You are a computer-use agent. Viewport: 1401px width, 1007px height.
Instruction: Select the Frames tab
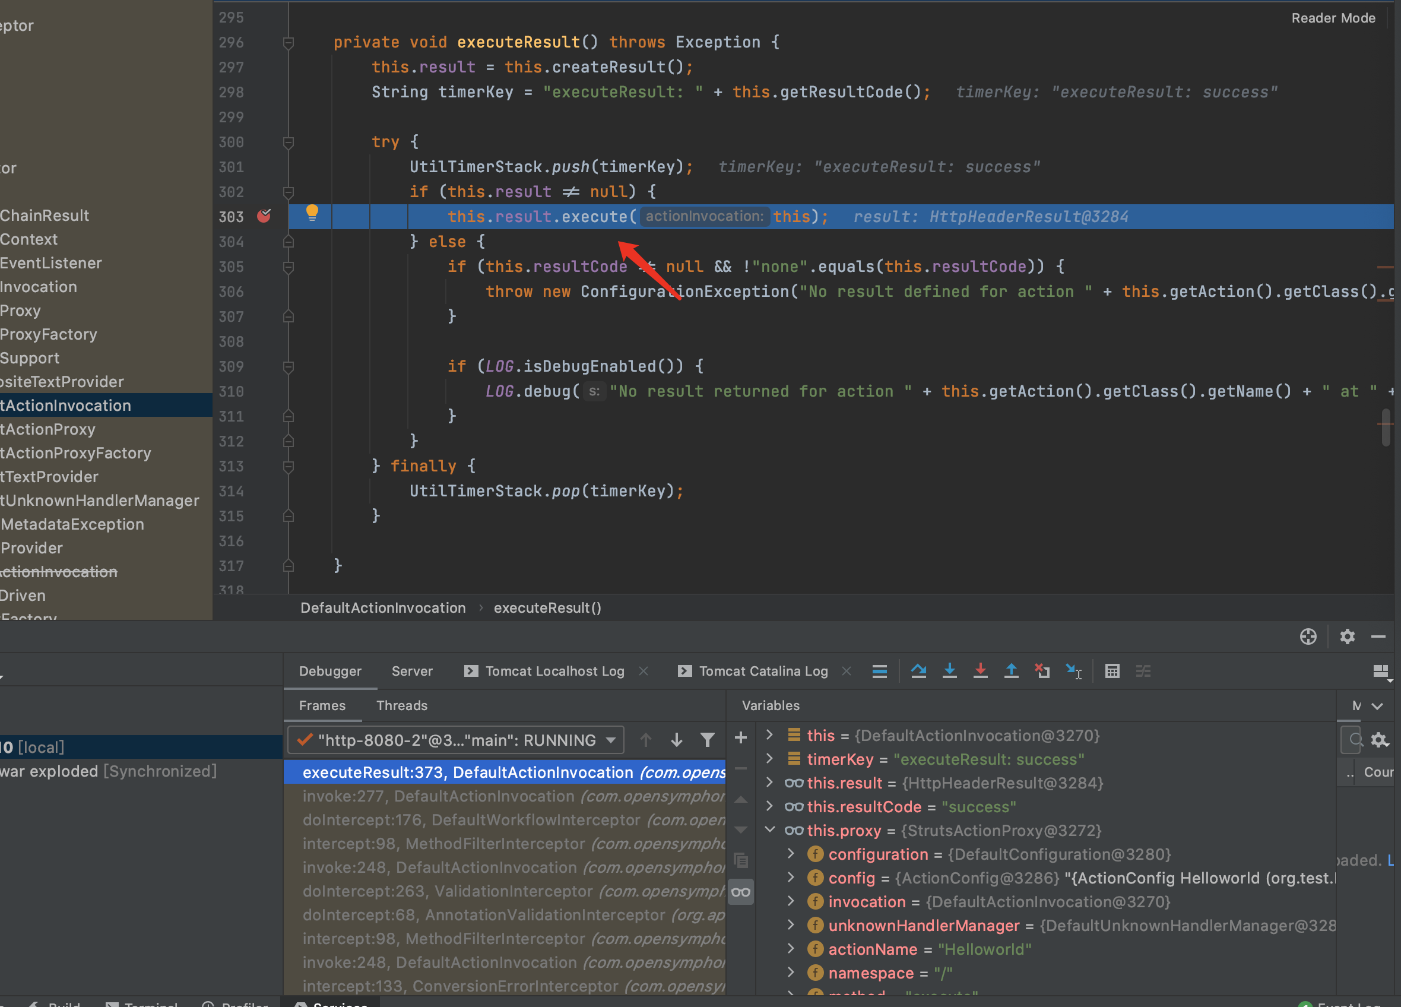(x=322, y=705)
